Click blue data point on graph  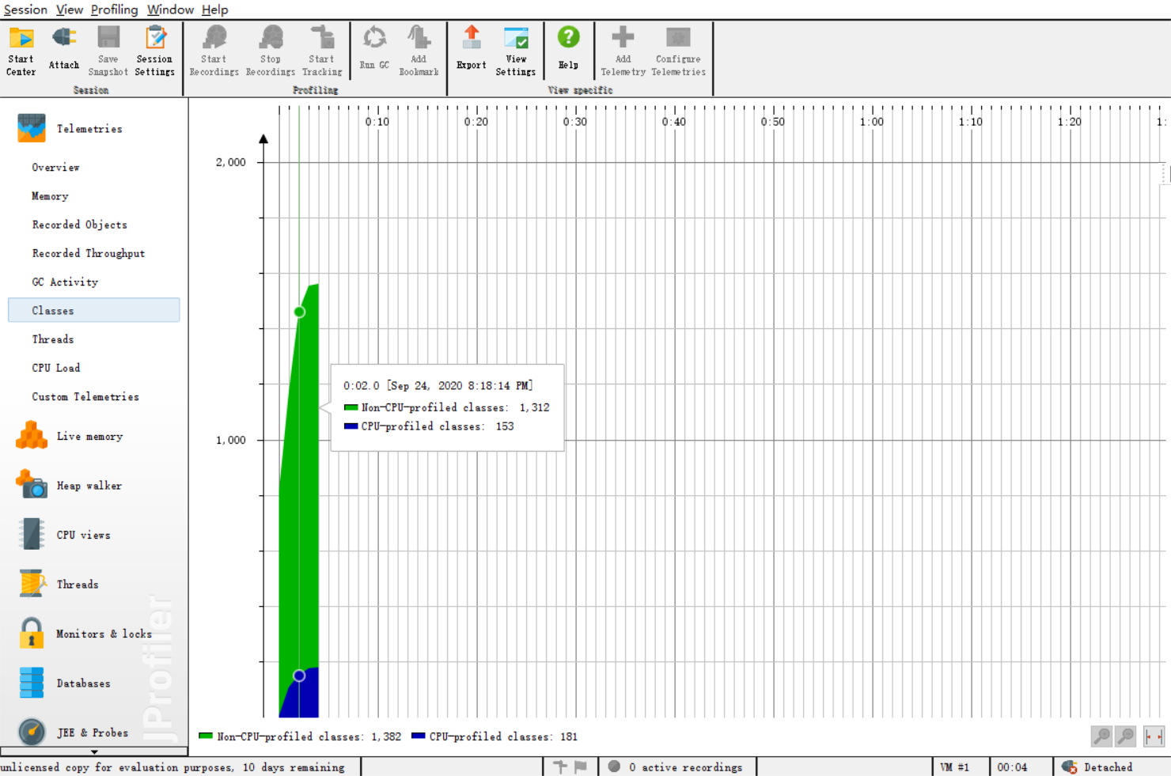[299, 676]
